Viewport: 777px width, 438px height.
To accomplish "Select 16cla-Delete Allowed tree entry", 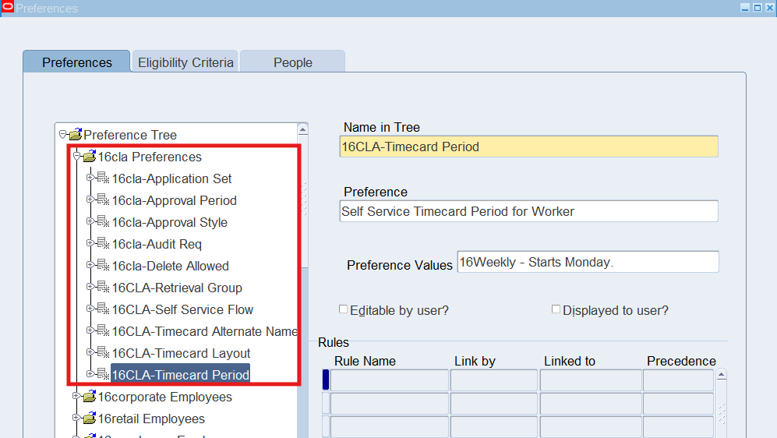I will (x=170, y=267).
